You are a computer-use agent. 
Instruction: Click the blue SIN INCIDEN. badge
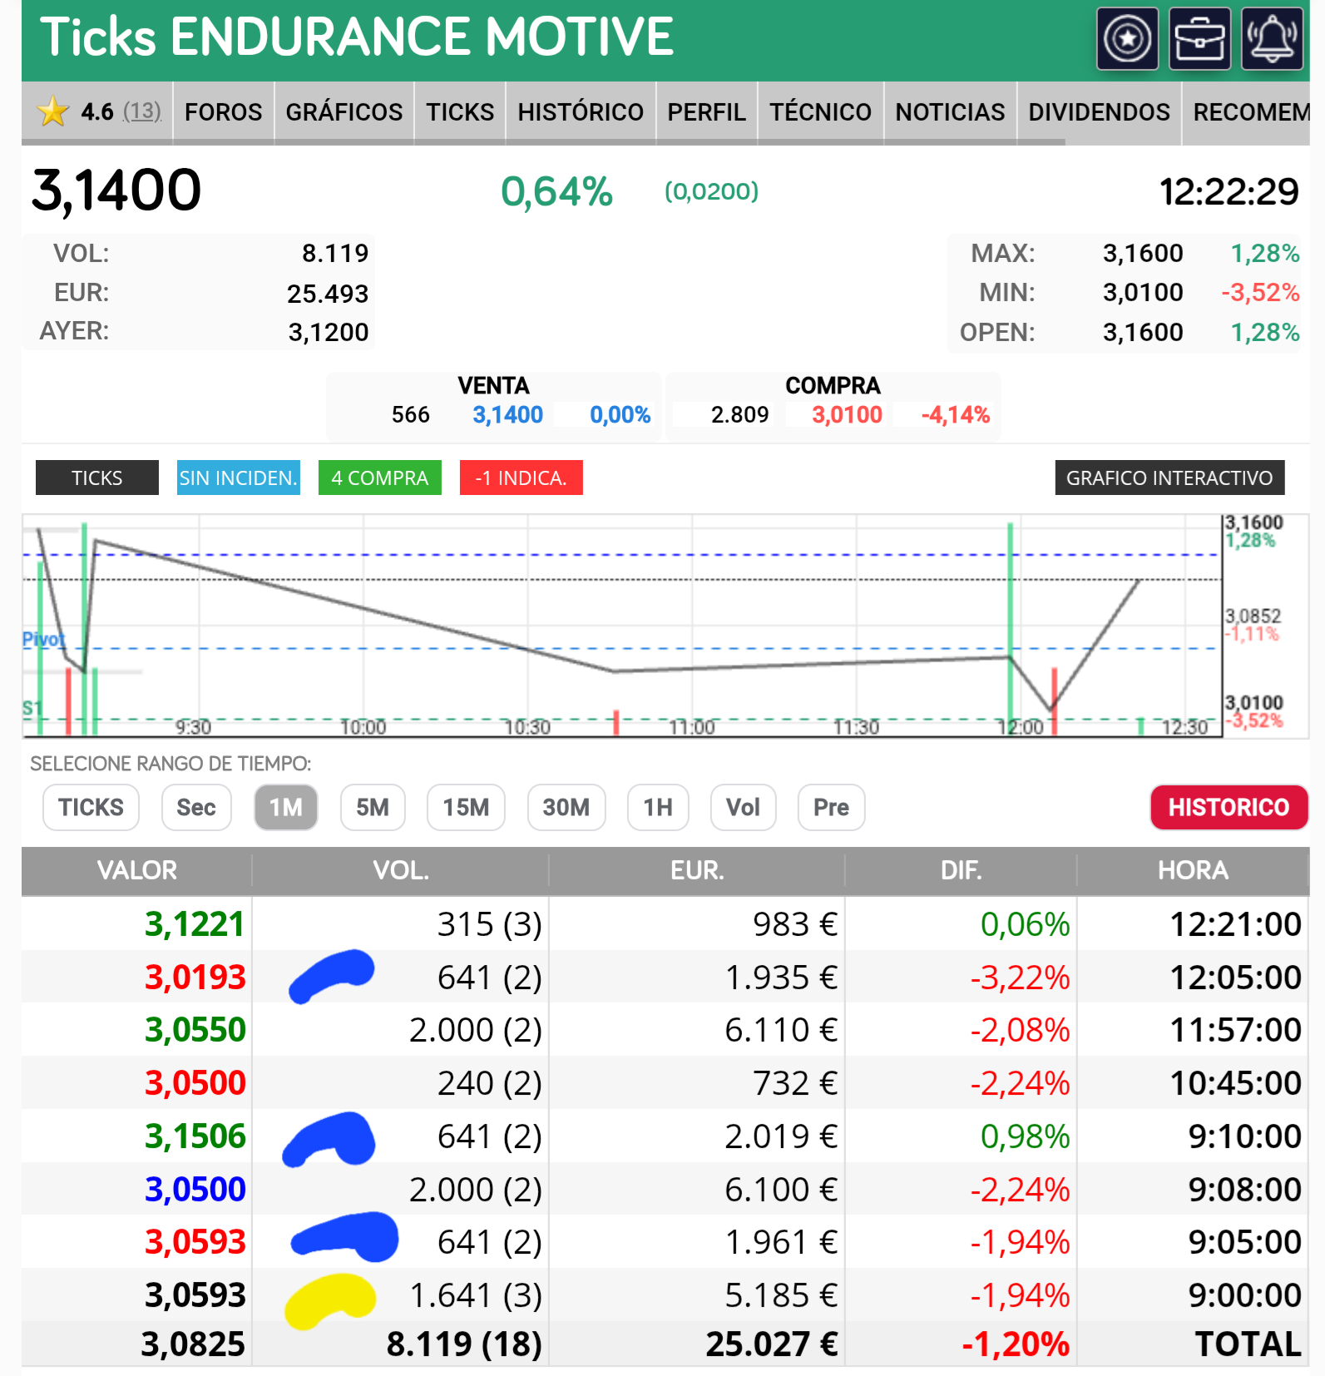(x=238, y=478)
